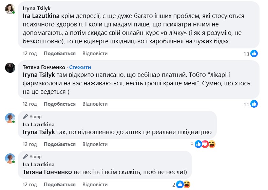Click the 12 год timestamp on first comment
The width and height of the screenshot is (268, 190).
pyautogui.click(x=30, y=54)
